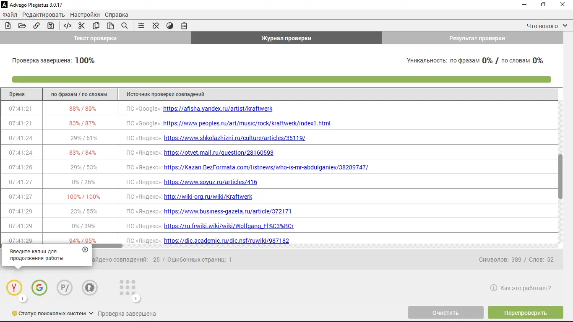573x322 pixels.
Task: Click the DuckDuckGo search engine icon
Action: (x=90, y=288)
